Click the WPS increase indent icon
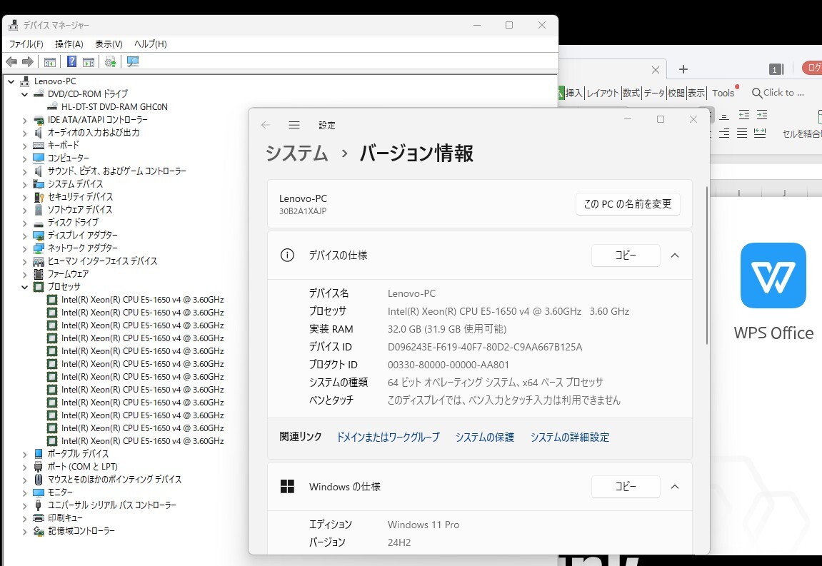Image resolution: width=822 pixels, height=566 pixels. [x=762, y=114]
